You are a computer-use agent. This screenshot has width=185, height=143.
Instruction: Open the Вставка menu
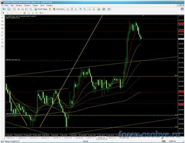click(x=19, y=5)
